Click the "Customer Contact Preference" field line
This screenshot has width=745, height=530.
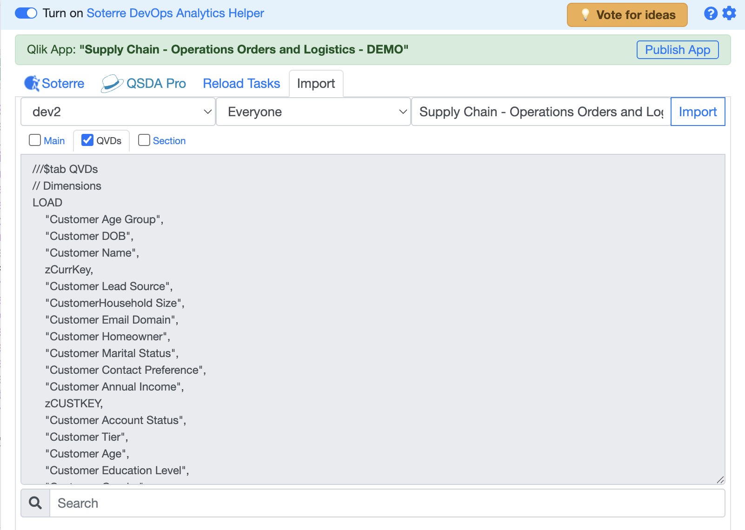tap(126, 370)
